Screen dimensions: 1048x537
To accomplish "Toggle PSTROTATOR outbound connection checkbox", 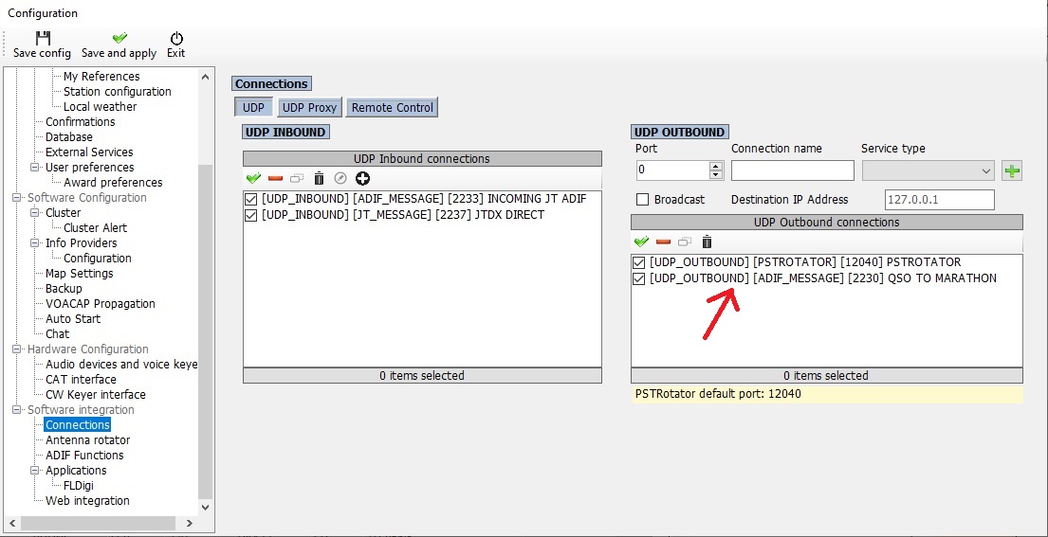I will click(x=639, y=262).
